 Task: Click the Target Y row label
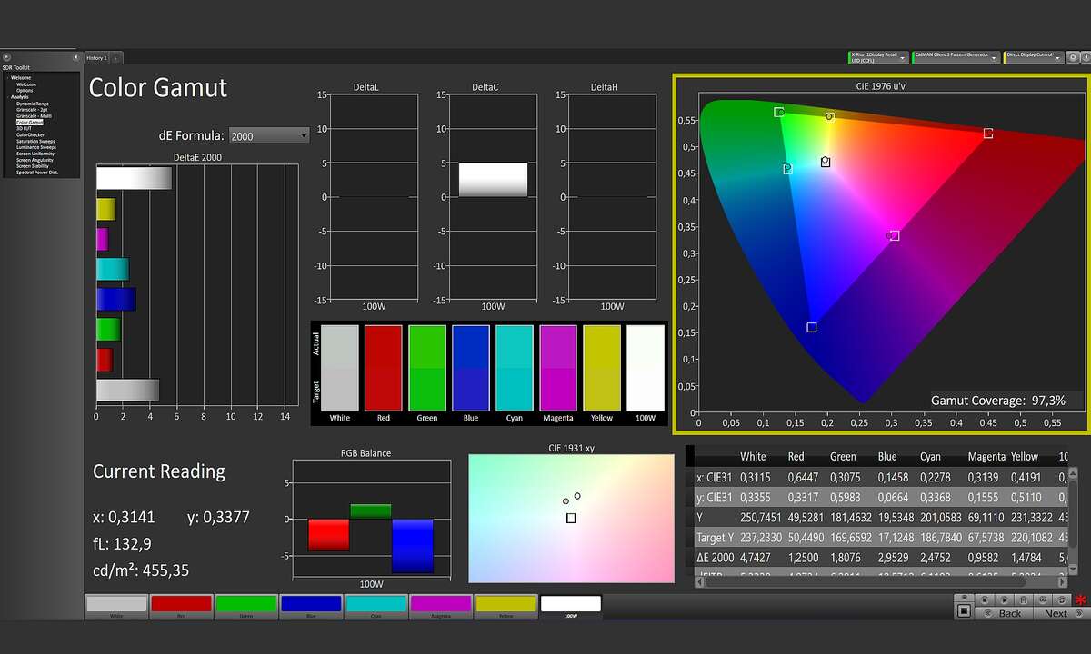click(715, 538)
